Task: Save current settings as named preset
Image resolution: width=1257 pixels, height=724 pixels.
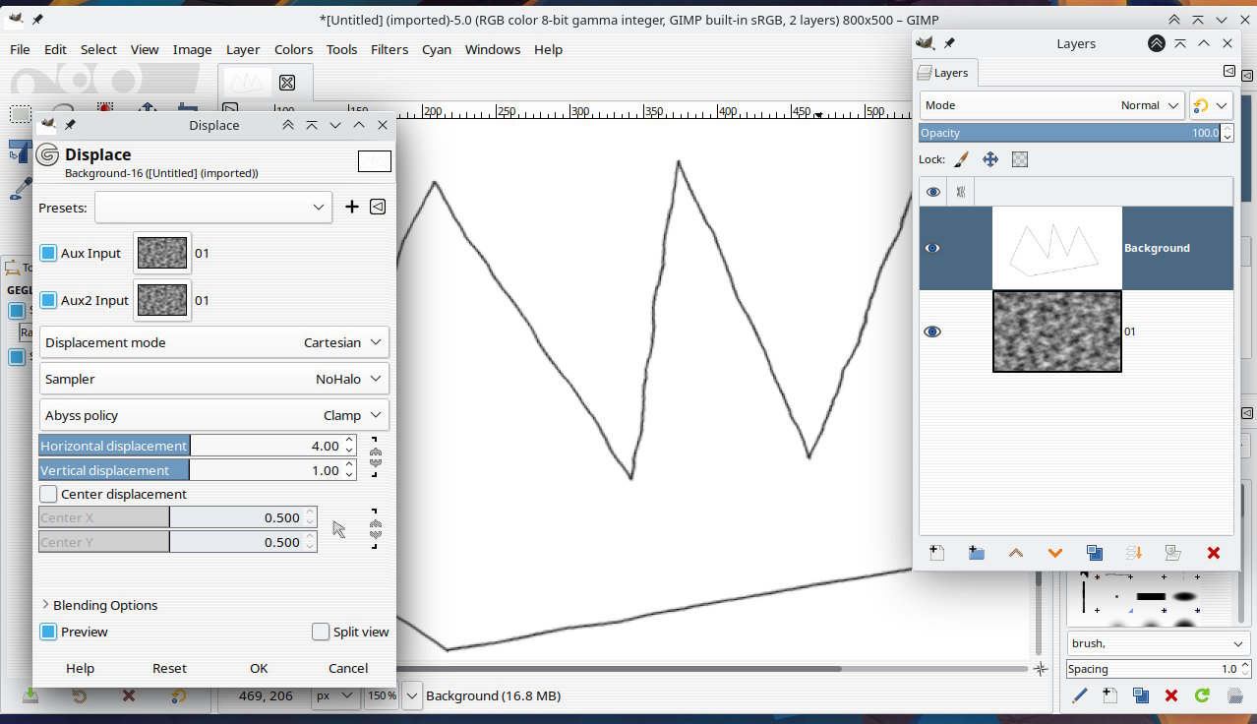Action: click(352, 207)
